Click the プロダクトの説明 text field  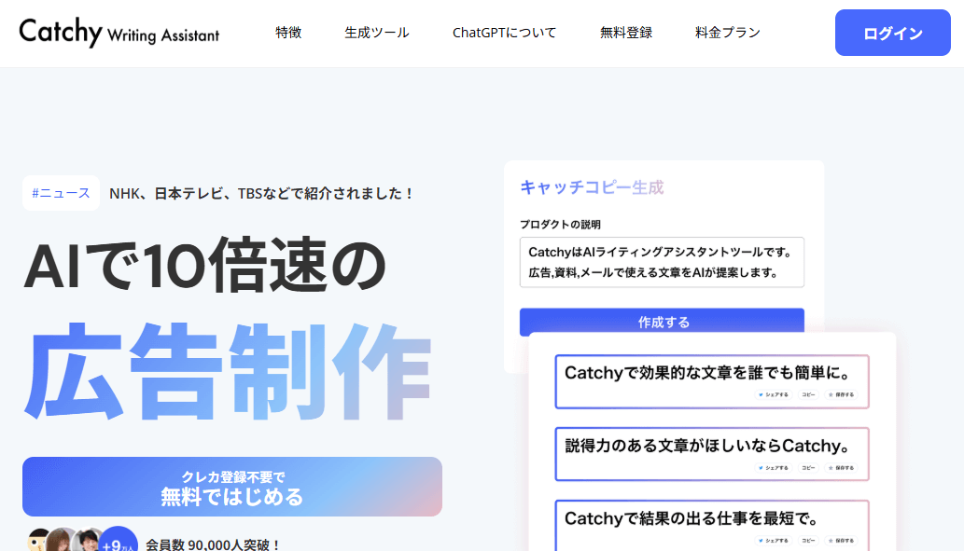point(662,262)
